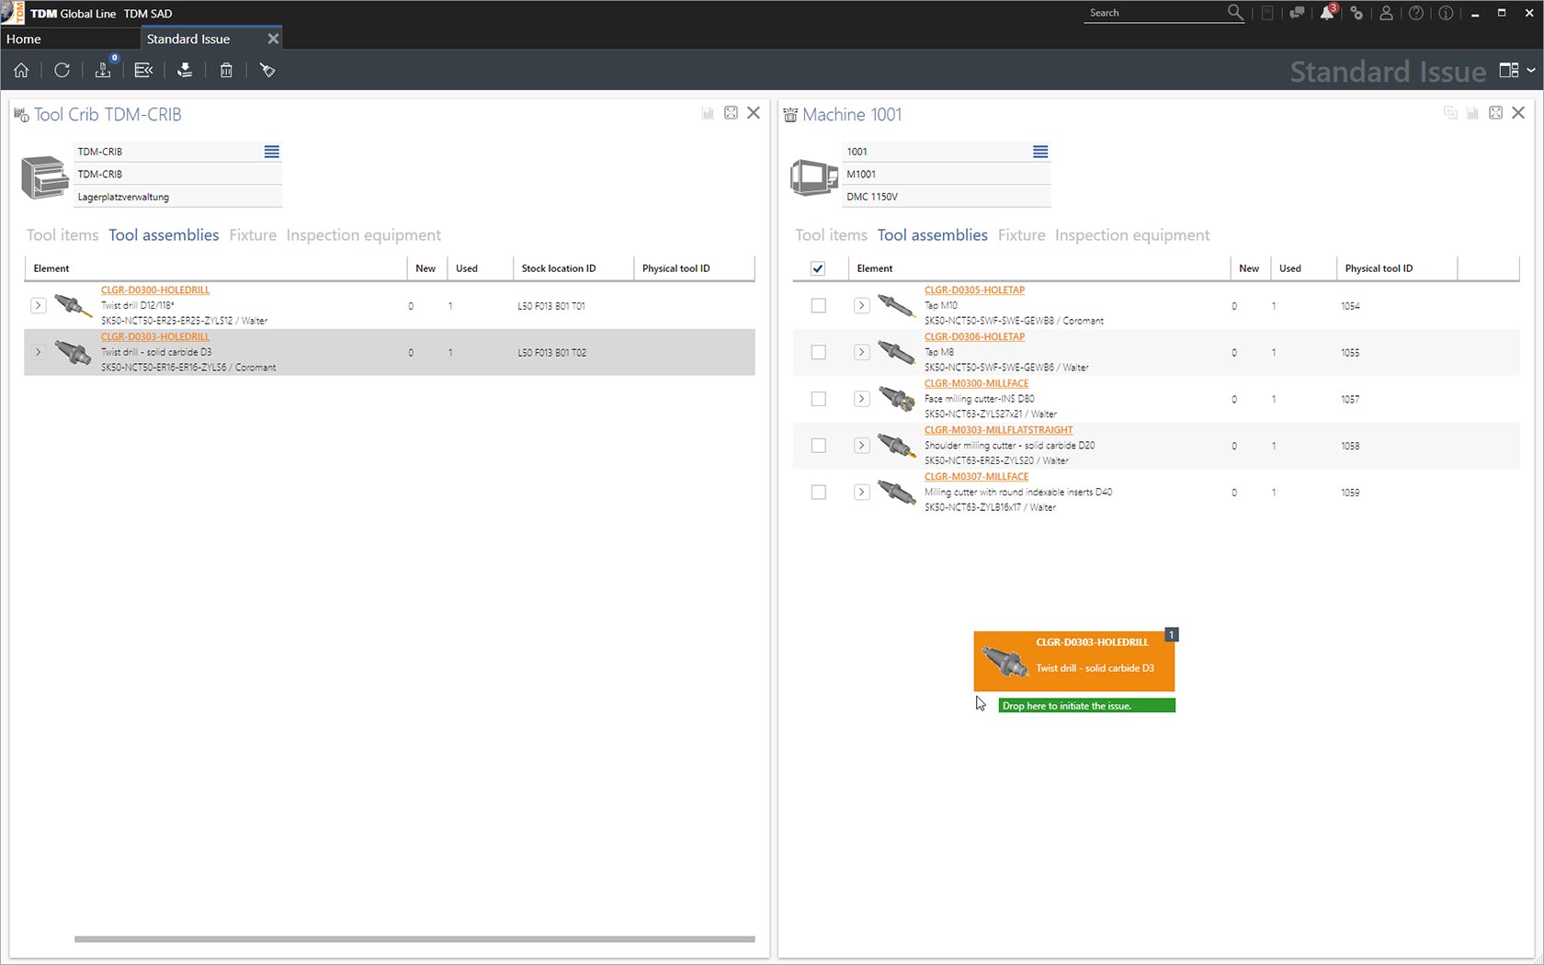Click the list collapse icon in the toolbar

click(x=143, y=70)
